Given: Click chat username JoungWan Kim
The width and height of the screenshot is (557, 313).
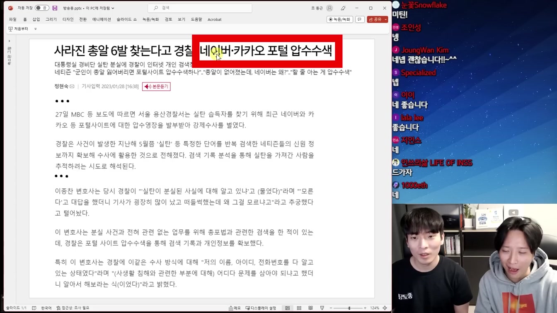Looking at the screenshot, I should point(425,50).
